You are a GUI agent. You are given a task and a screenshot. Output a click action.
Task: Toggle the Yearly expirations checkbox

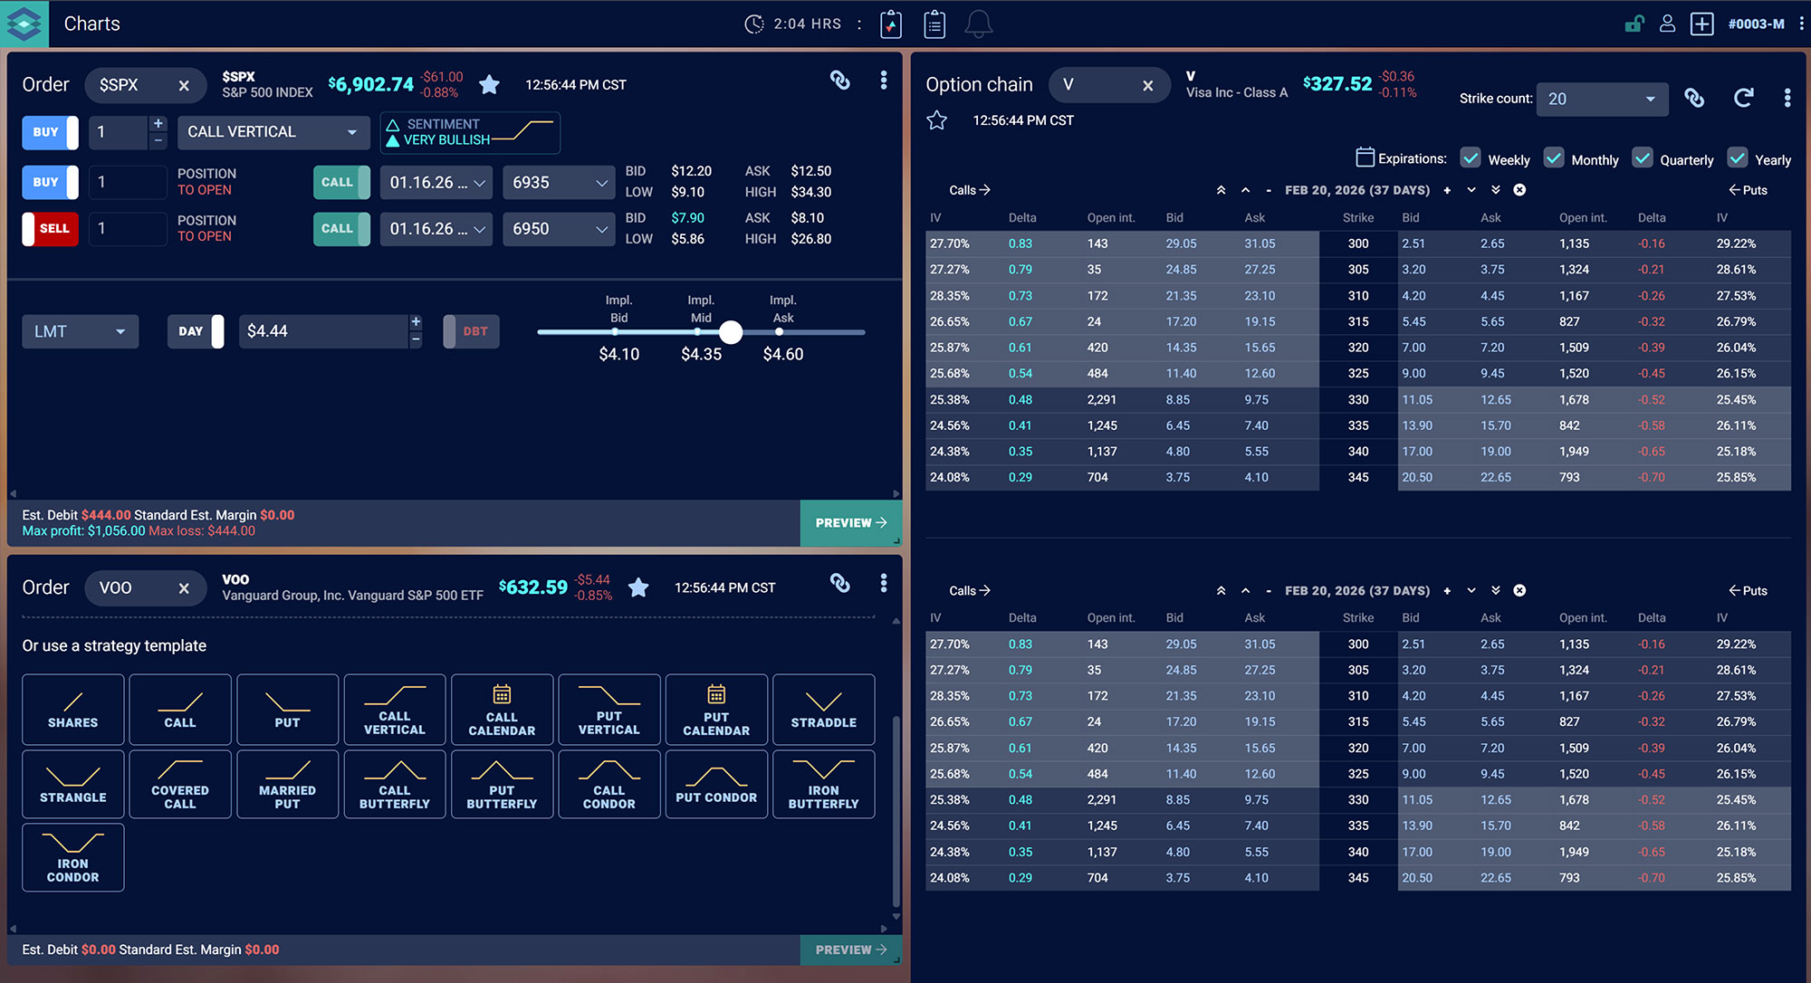[1738, 158]
